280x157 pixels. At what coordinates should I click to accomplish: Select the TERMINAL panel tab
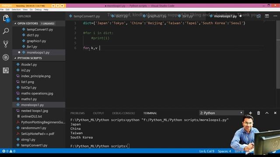[x=150, y=113]
